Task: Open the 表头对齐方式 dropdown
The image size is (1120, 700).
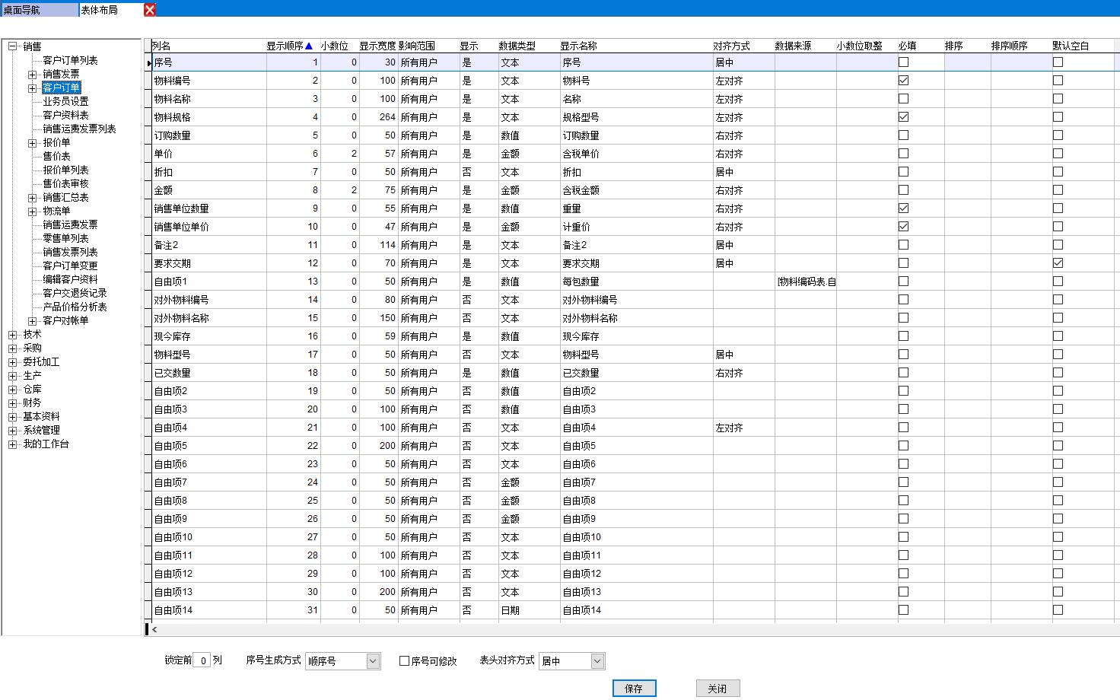Action: click(x=597, y=661)
